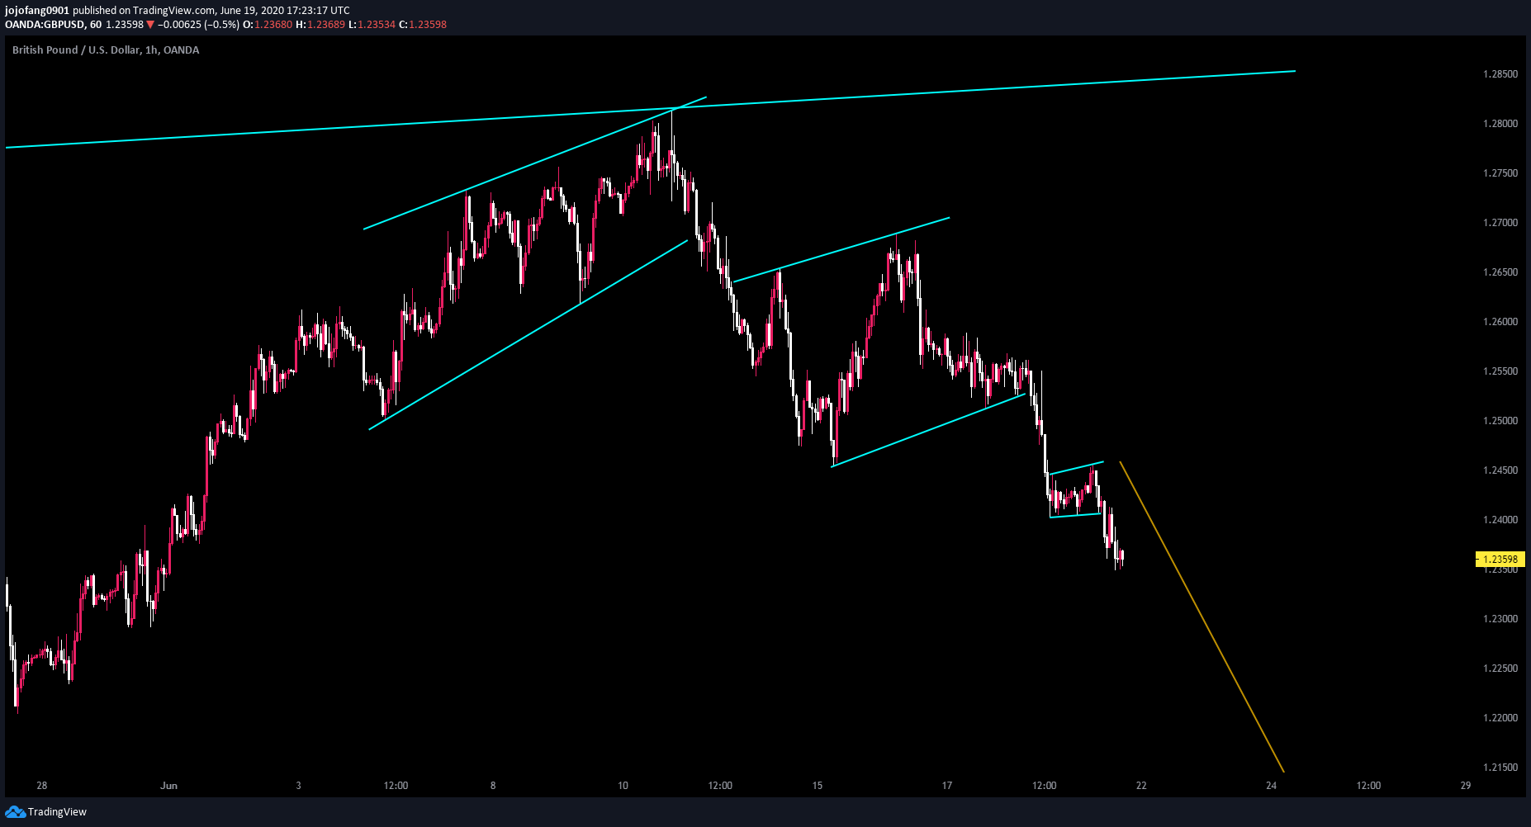1531x827 pixels.
Task: Click the date label 17 on time axis
Action: 947,786
